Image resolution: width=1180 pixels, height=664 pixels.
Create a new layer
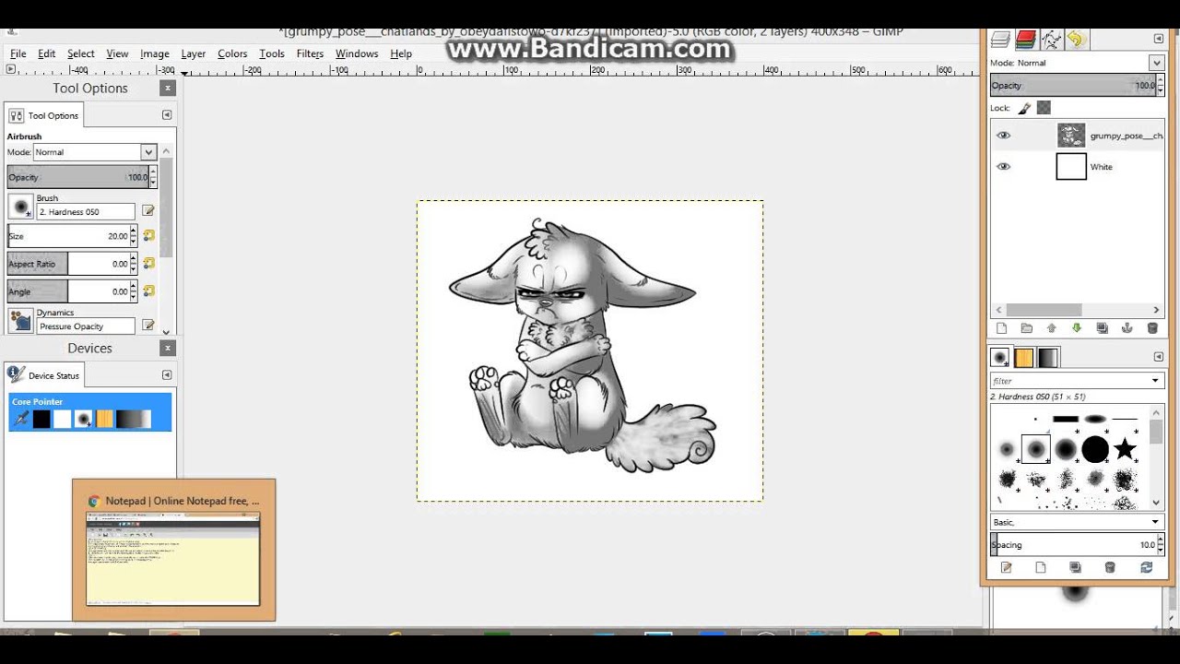[x=1001, y=328]
